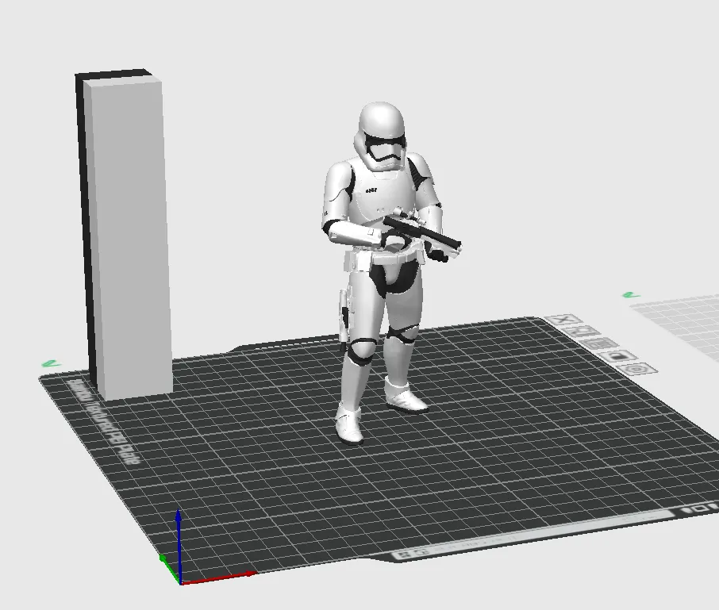Viewport: 719px width, 610px height.
Task: Remove the plate using the X icon
Action: click(563, 320)
